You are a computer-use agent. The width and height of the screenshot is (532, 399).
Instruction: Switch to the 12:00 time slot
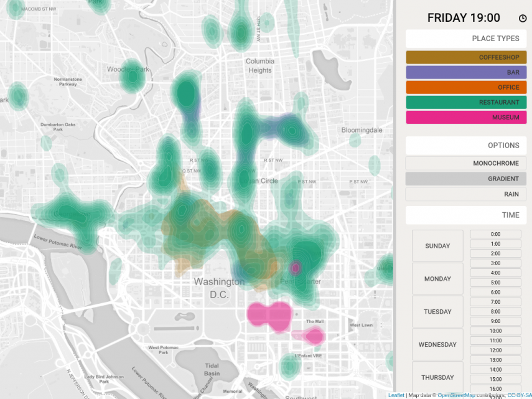(495, 350)
